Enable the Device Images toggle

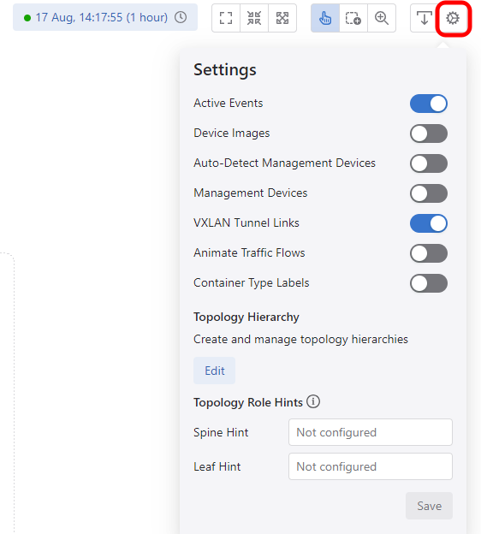[429, 133]
